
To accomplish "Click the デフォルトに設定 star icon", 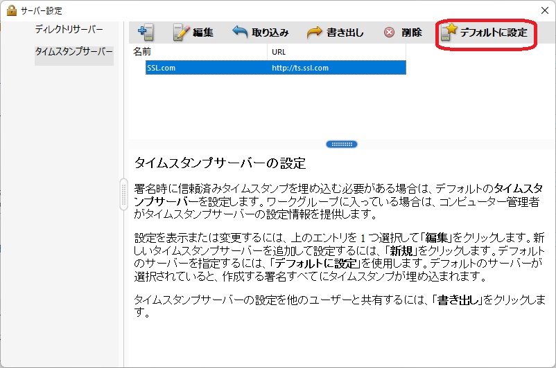I will click(x=449, y=33).
